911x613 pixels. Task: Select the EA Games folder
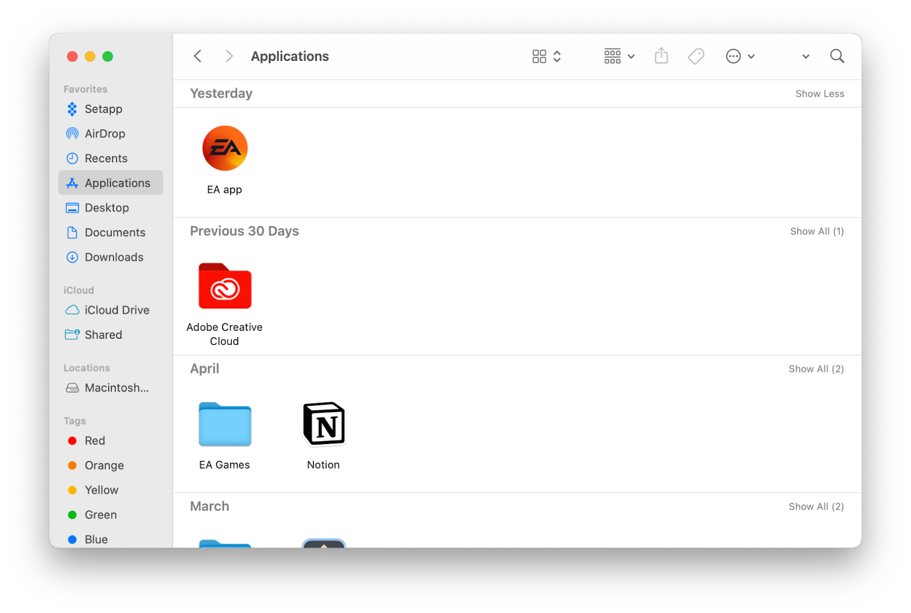[x=225, y=424]
